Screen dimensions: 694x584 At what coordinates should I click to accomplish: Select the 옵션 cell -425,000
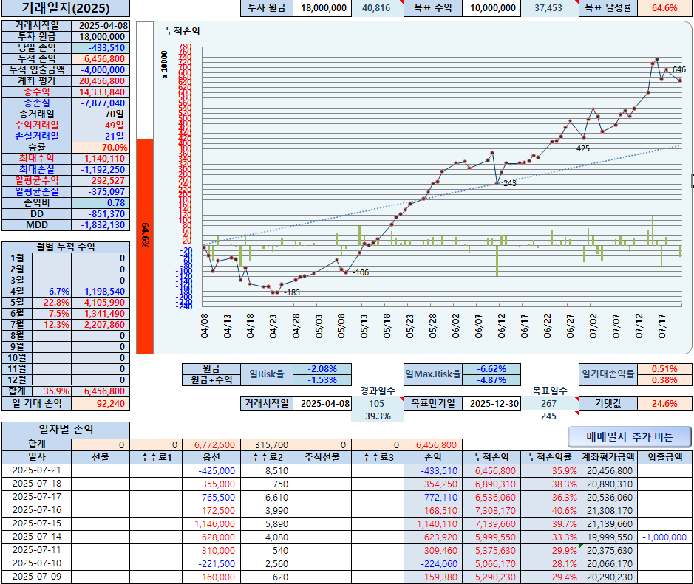pos(211,470)
